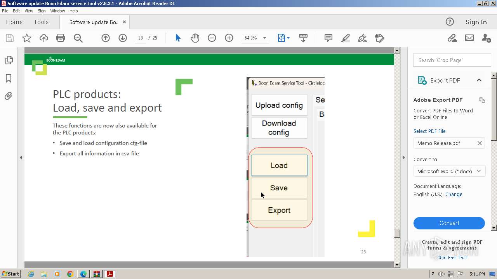The width and height of the screenshot is (497, 279).
Task: Choose the Selection arrow tool
Action: tap(178, 38)
